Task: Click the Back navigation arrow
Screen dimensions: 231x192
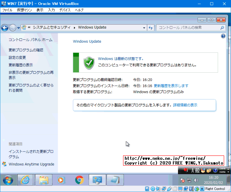Action: [5, 28]
